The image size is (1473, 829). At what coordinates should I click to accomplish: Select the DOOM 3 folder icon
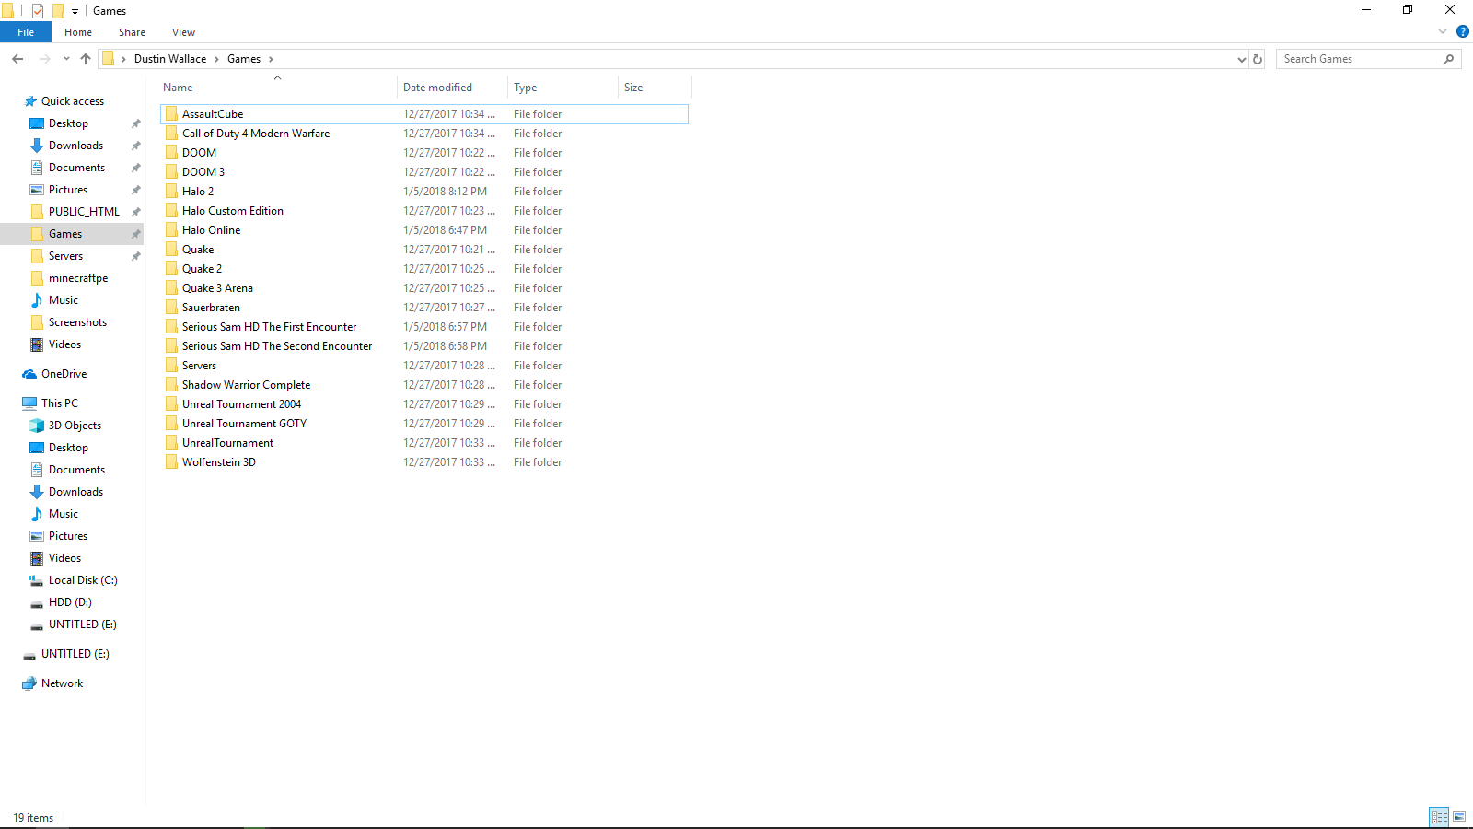[x=171, y=172]
